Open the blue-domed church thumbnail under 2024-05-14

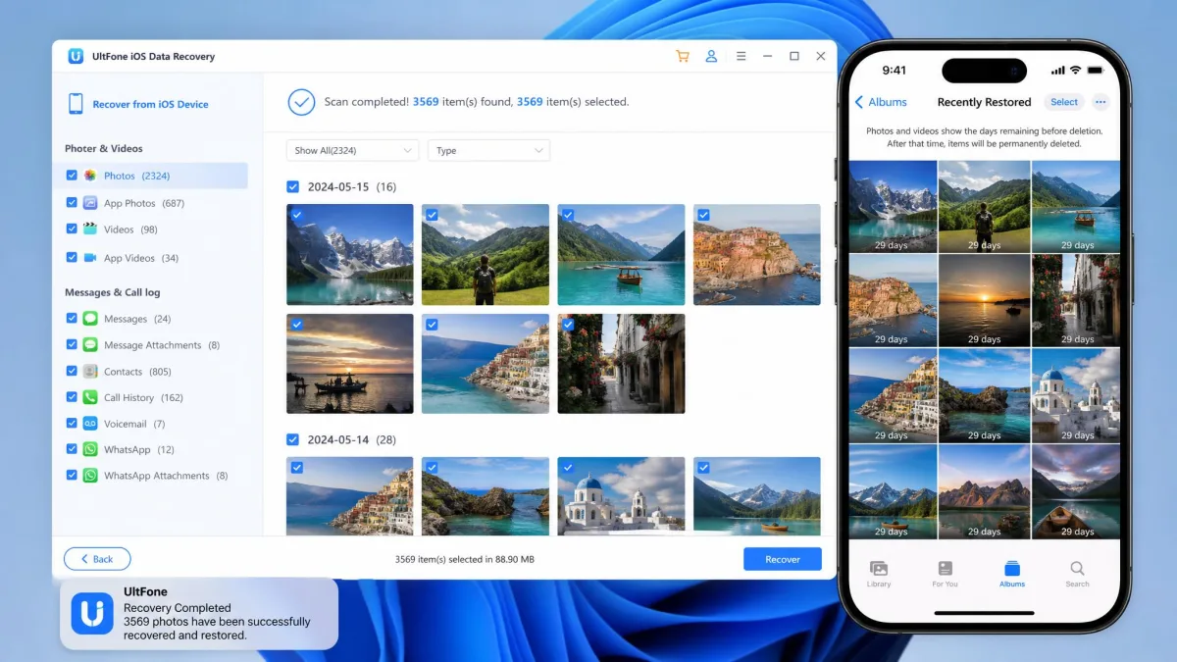coord(621,495)
